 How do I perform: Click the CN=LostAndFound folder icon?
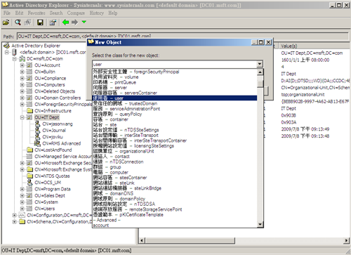point(29,150)
